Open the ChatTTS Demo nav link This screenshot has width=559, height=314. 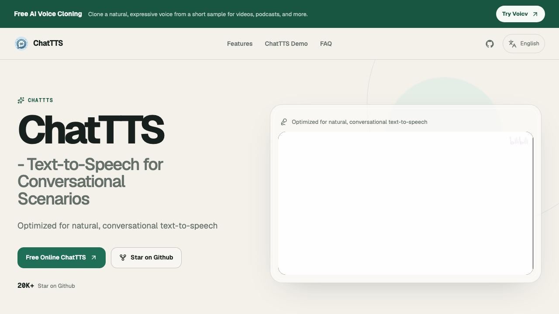[x=286, y=44]
